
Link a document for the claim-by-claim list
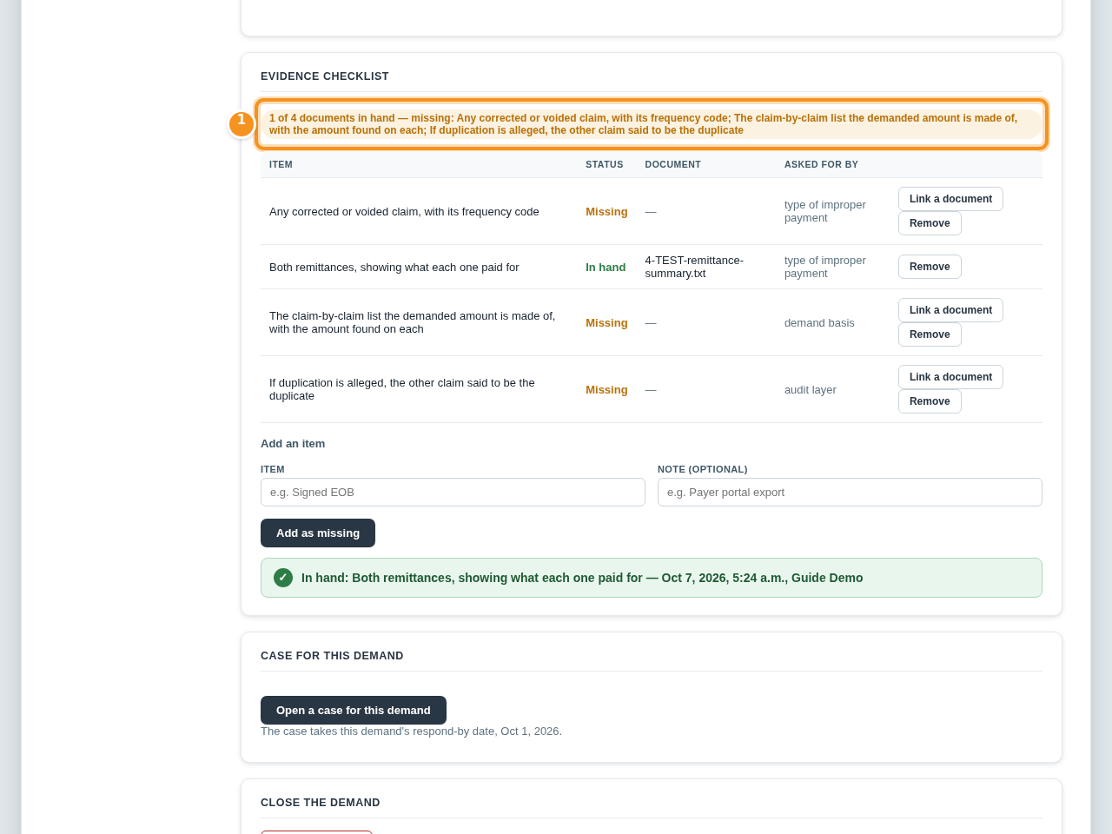pyautogui.click(x=950, y=310)
